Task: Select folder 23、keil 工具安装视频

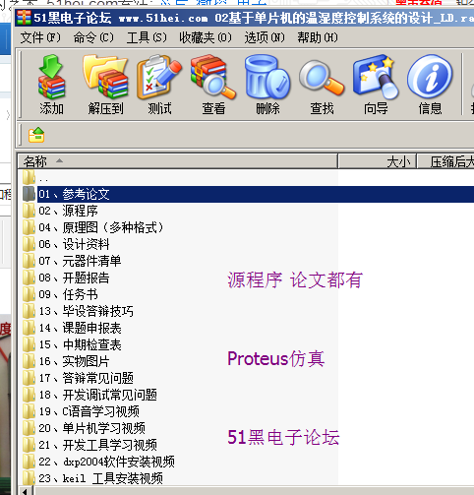Action: click(x=92, y=478)
